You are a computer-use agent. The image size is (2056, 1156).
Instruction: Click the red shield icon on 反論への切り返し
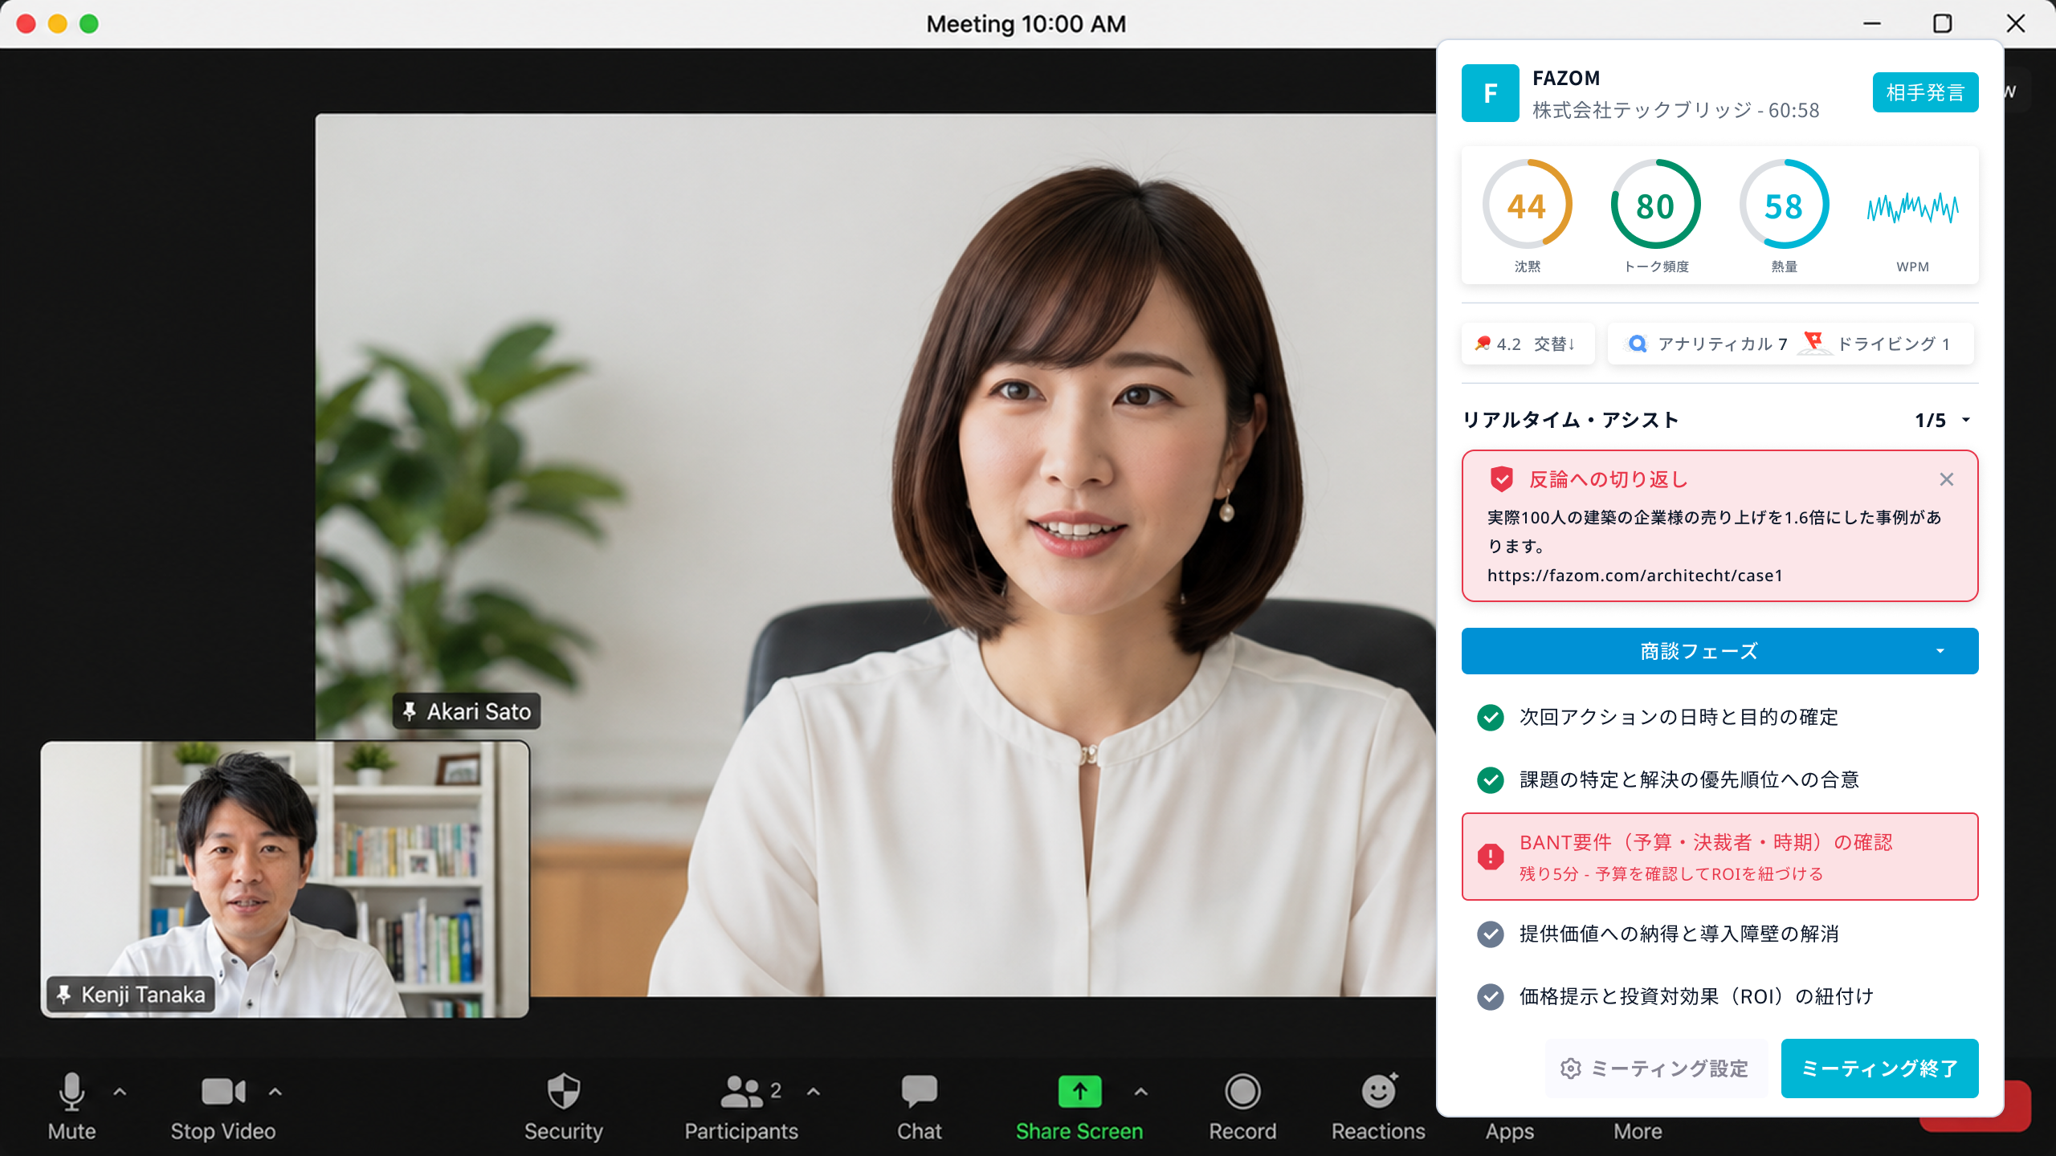pyautogui.click(x=1501, y=479)
